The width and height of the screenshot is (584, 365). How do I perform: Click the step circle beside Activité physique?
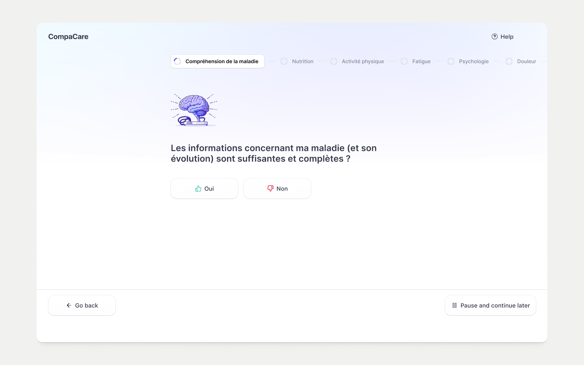click(x=334, y=61)
